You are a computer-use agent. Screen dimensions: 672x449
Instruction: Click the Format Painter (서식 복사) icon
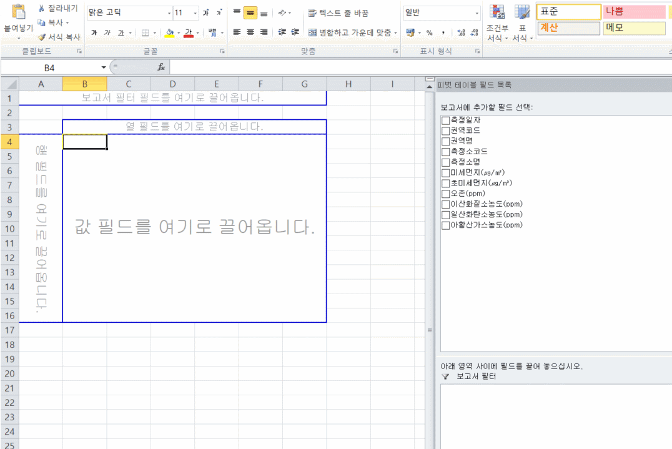(x=42, y=37)
